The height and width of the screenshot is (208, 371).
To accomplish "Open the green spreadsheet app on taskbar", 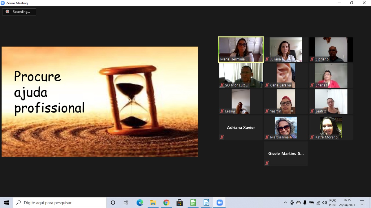I will coord(193,203).
